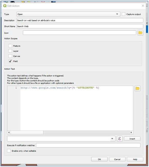This screenshot has height=167, width=149.
Task: Click the Action Text label
Action: (x=9, y=69)
